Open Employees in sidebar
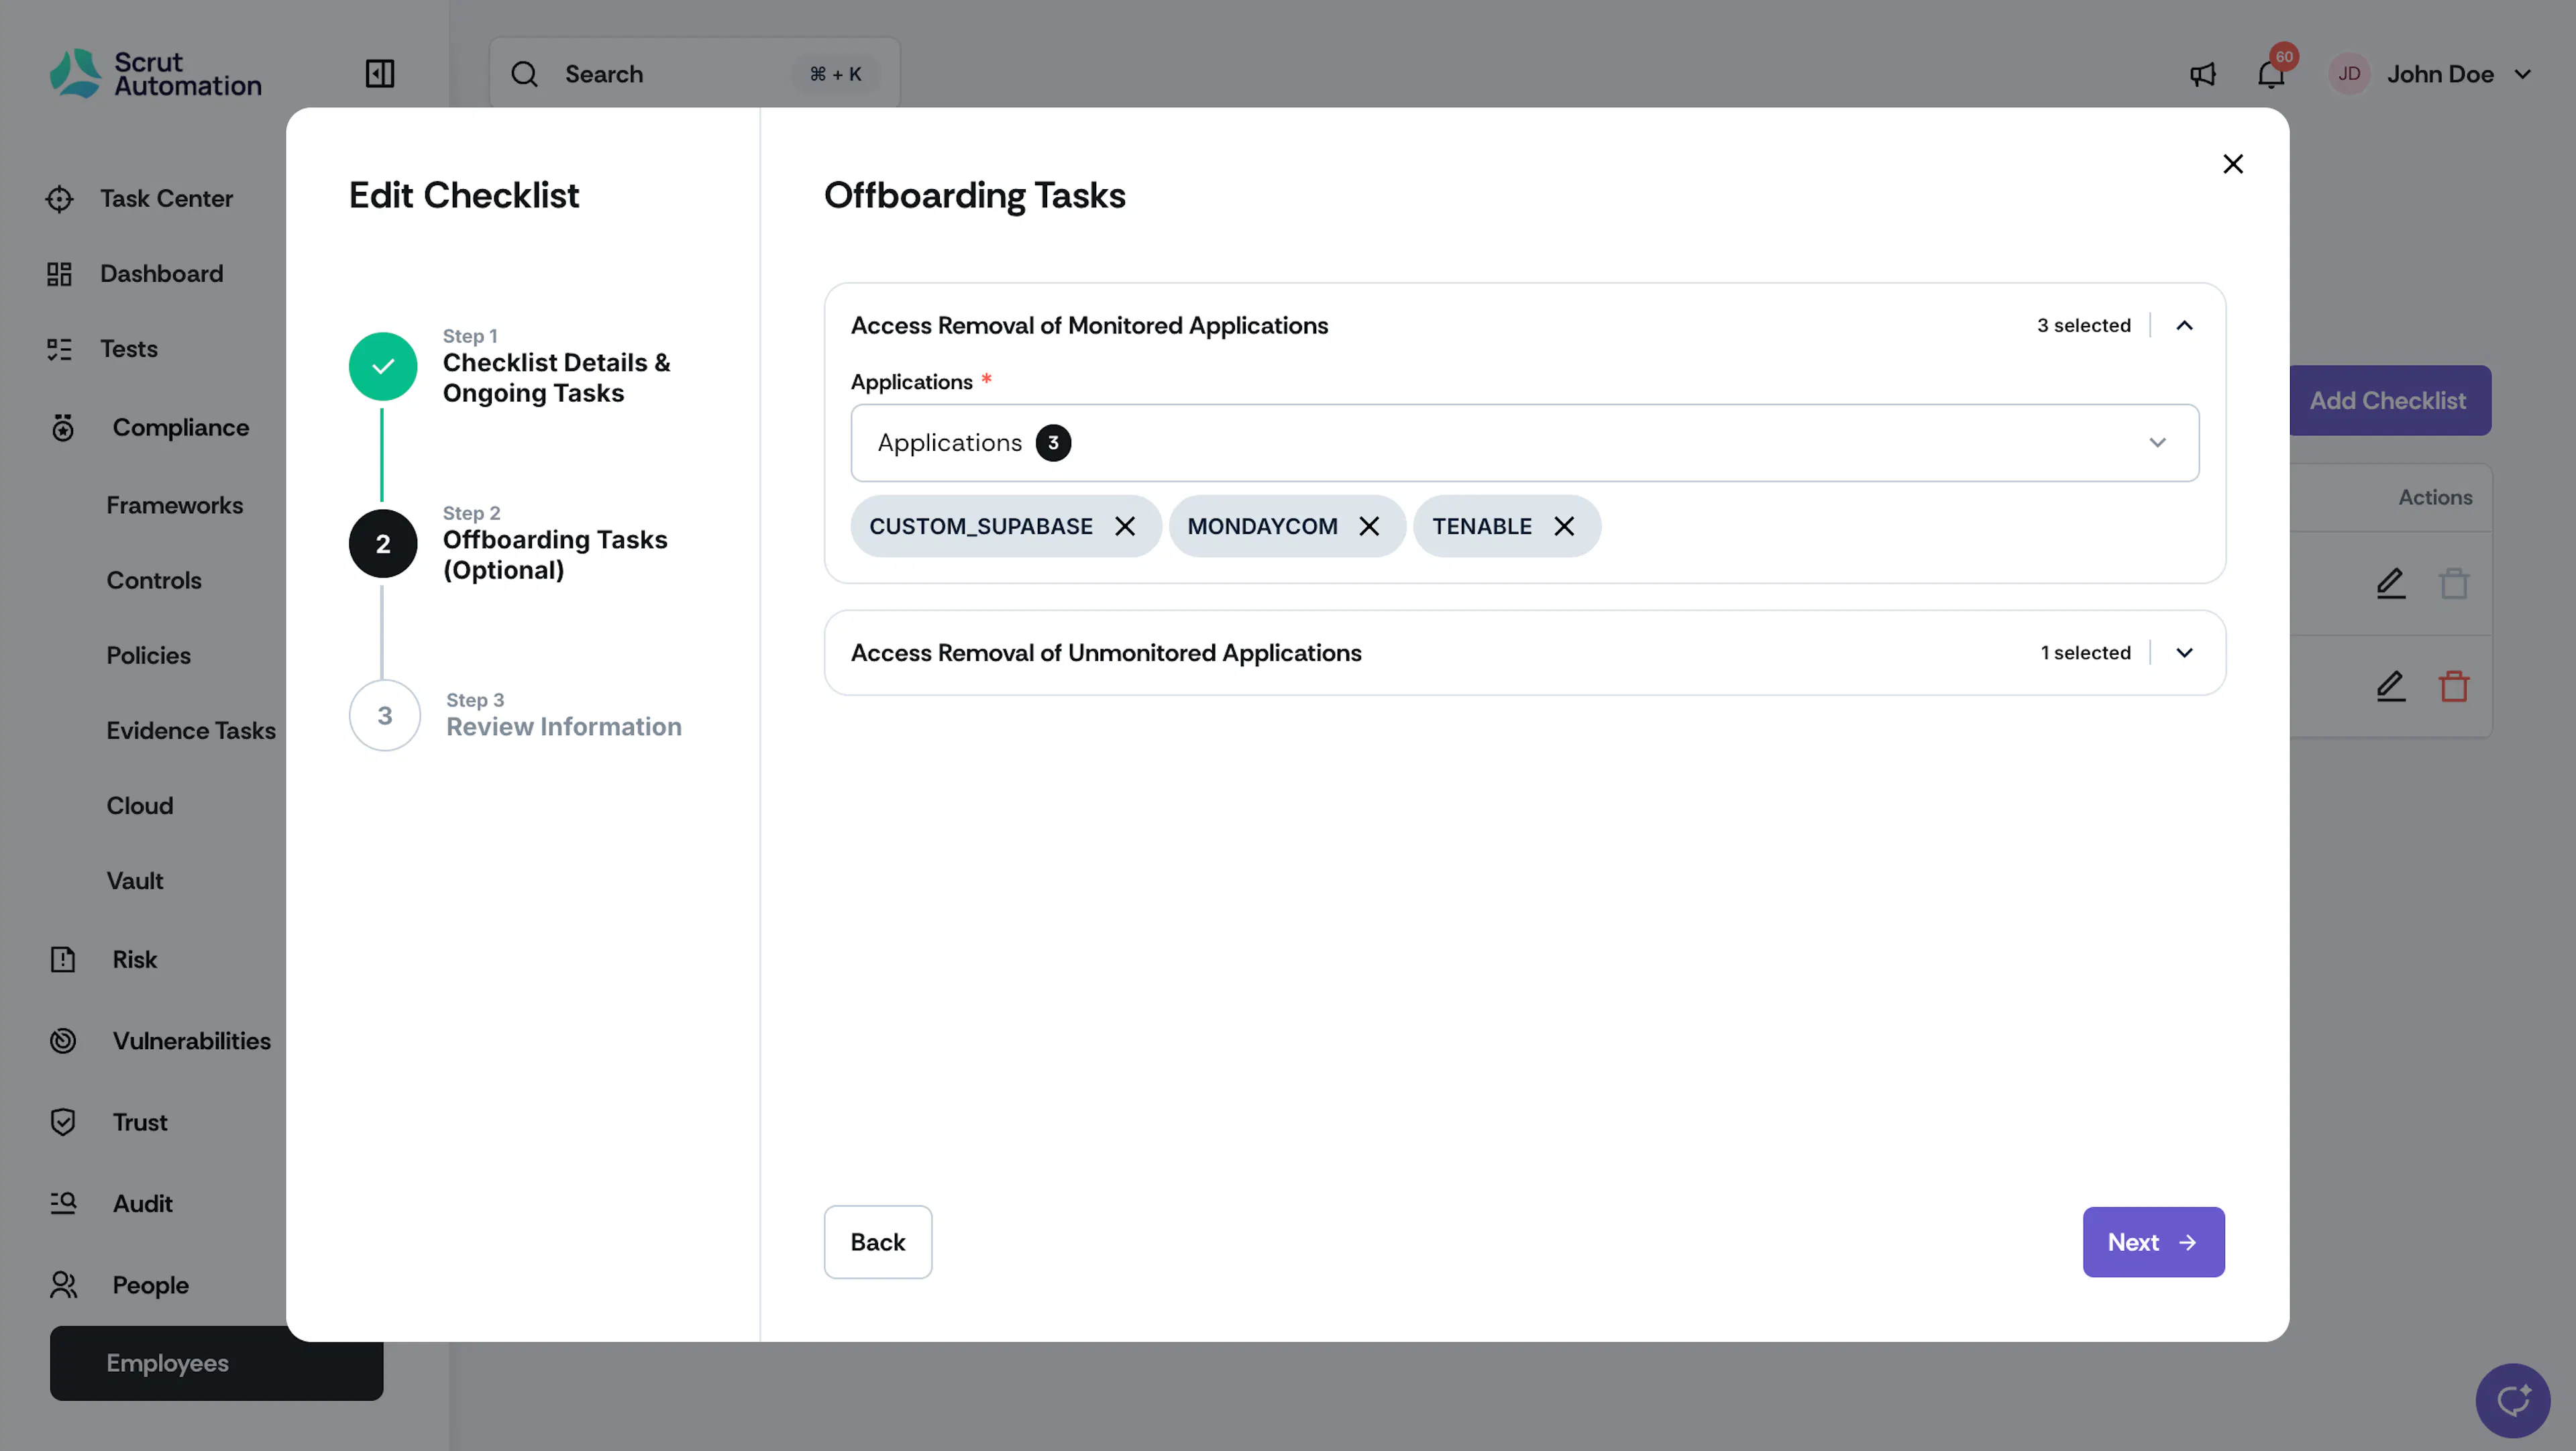Viewport: 2576px width, 1451px height. click(x=216, y=1363)
